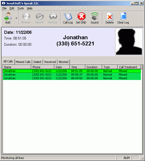Switch to the Missed Calls tab
145x161 pixels.
(x=23, y=62)
